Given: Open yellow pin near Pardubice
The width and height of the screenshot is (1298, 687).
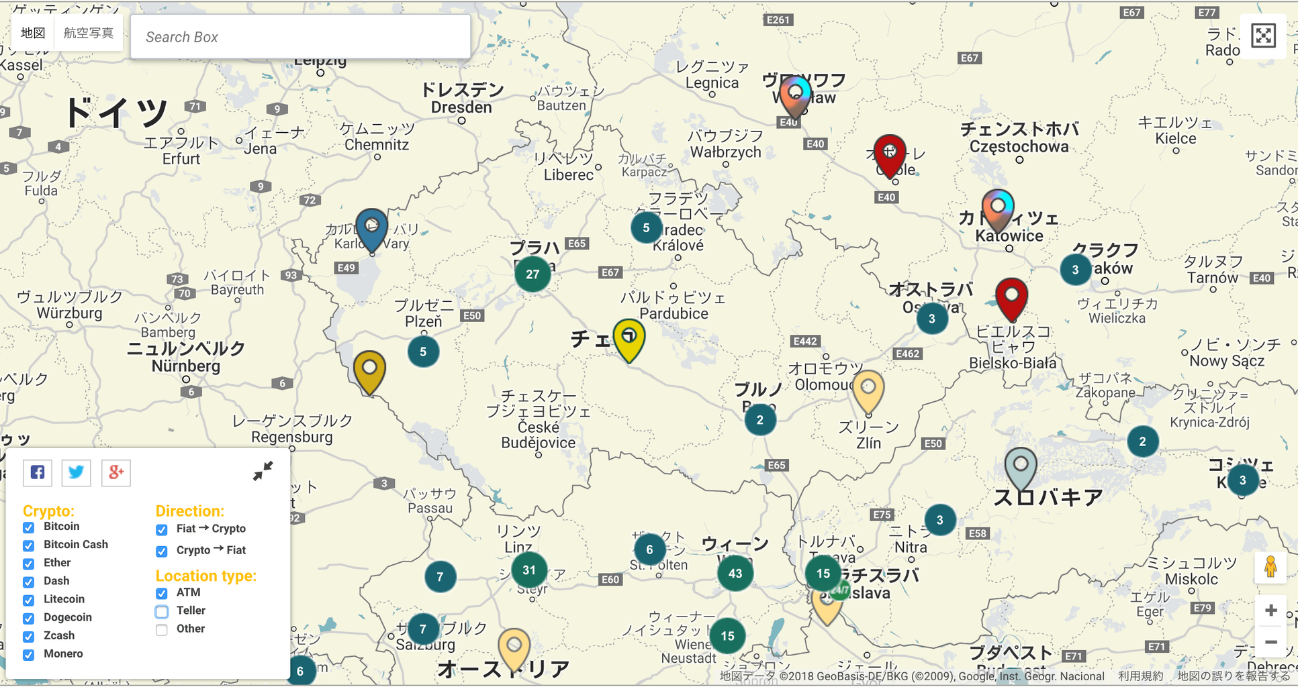Looking at the screenshot, I should point(629,340).
